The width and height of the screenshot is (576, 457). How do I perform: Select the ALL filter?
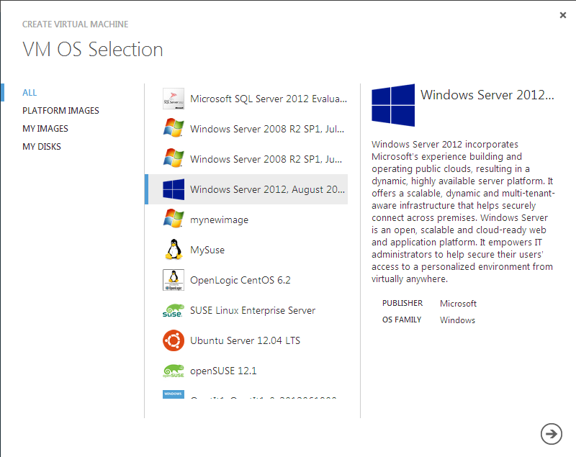30,93
